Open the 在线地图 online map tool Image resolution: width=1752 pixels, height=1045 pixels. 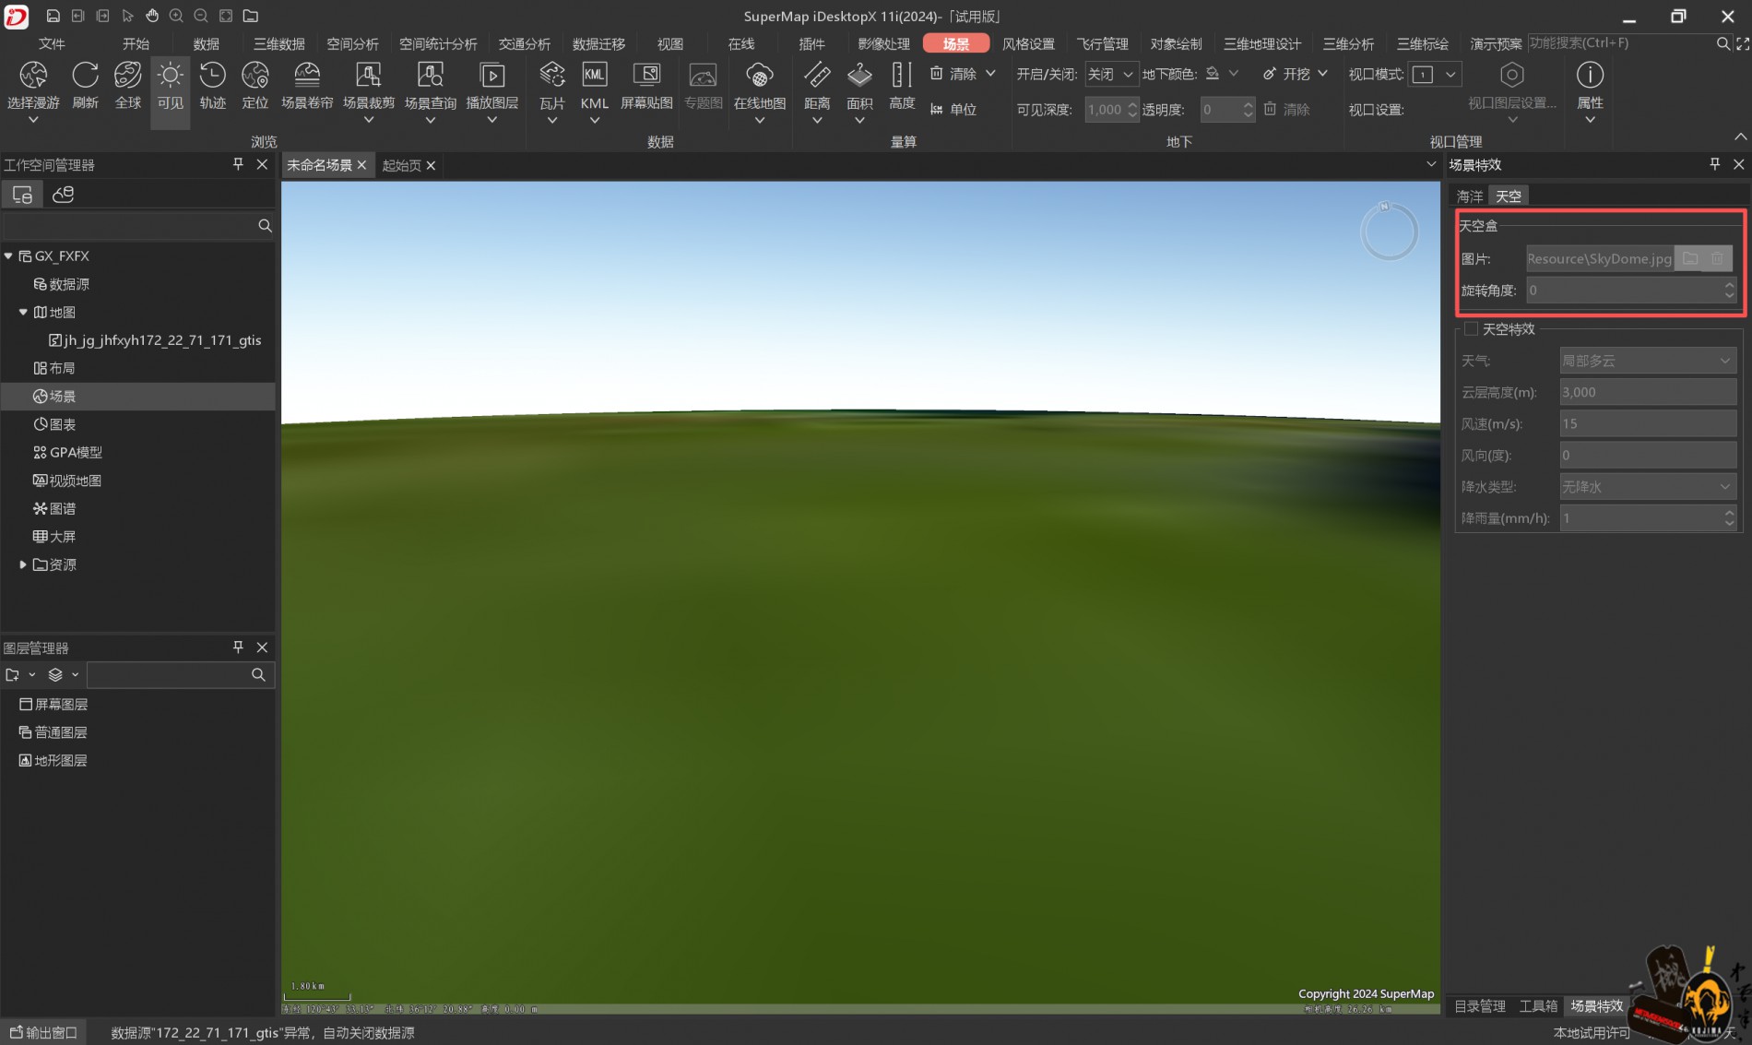[x=759, y=77]
